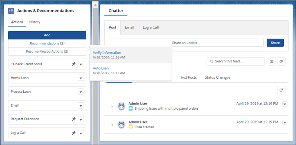
Task: Click the magnifier icon in feed search
Action: (x=212, y=61)
